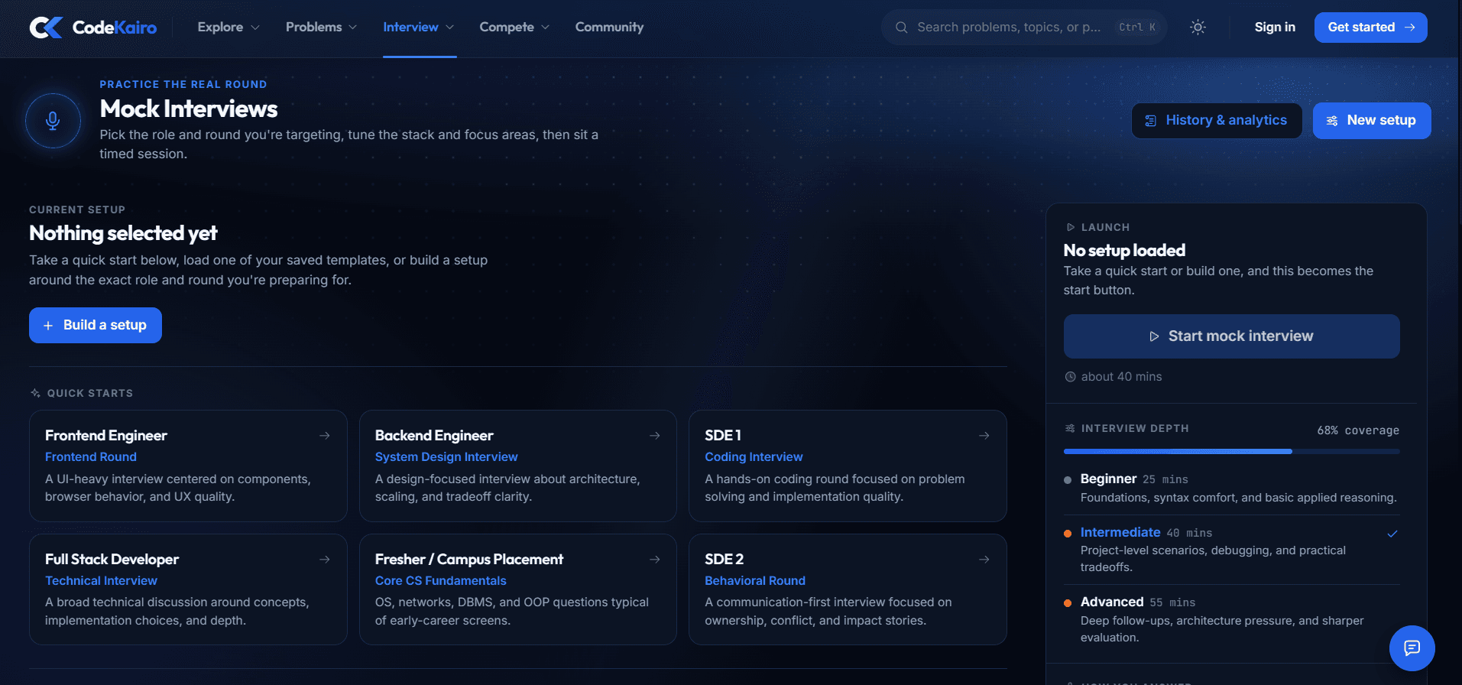Toggle the light/dark theme sun icon

click(1198, 28)
